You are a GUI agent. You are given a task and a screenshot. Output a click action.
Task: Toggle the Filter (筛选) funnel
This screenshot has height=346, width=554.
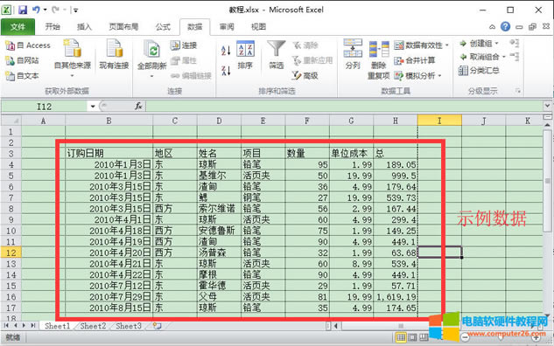click(276, 55)
